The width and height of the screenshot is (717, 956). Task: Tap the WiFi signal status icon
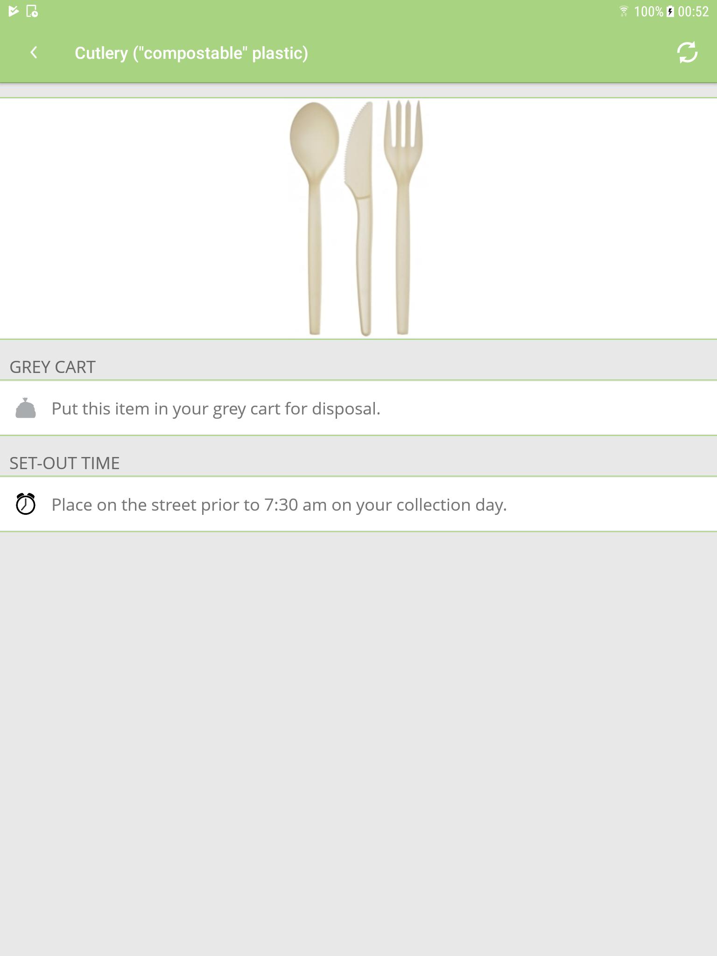coord(623,11)
